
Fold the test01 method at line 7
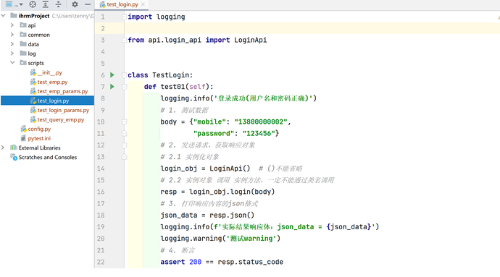point(124,87)
